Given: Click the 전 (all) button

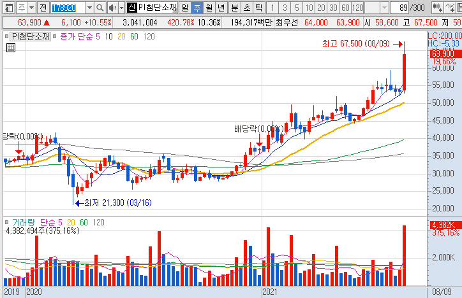Looking at the screenshot, I should pyautogui.click(x=43, y=8).
